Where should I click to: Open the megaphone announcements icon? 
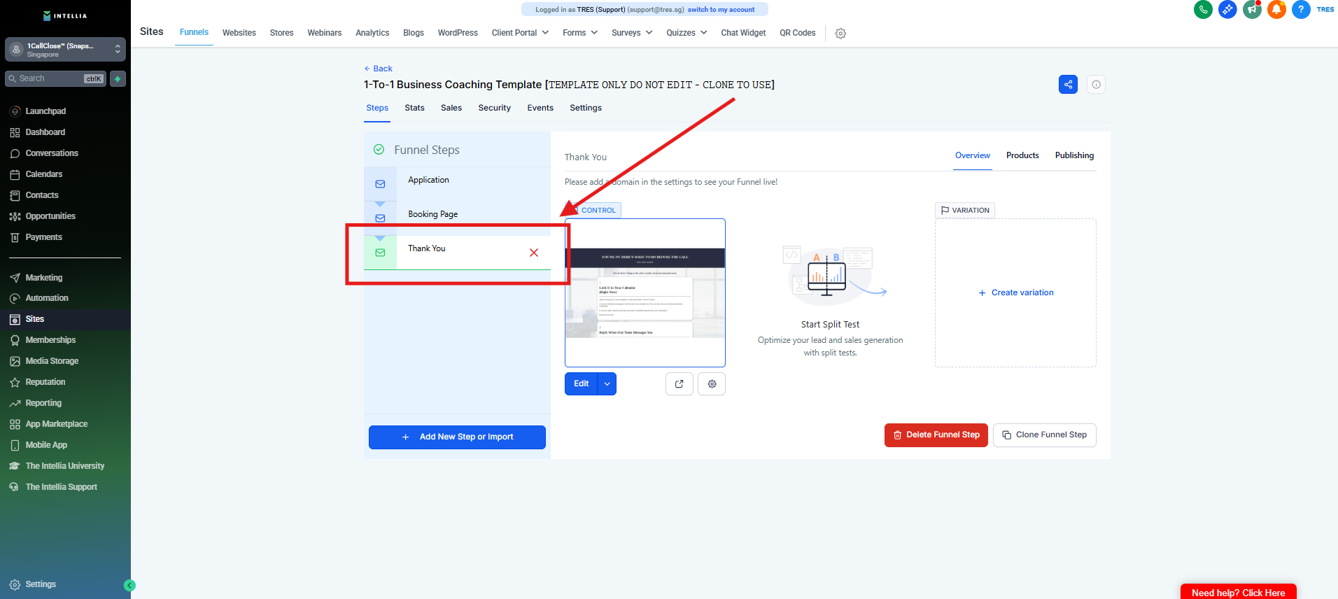point(1252,10)
